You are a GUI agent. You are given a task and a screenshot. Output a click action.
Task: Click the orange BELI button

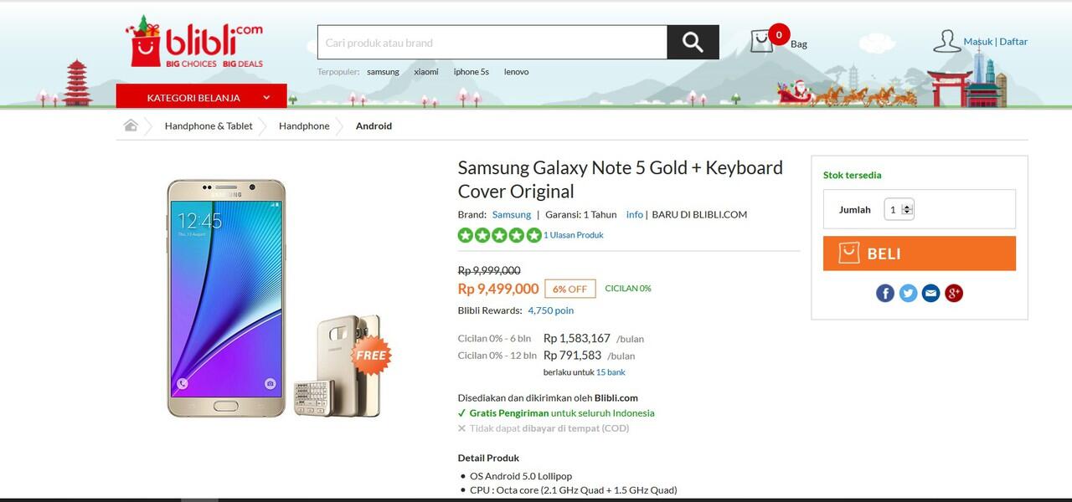919,253
